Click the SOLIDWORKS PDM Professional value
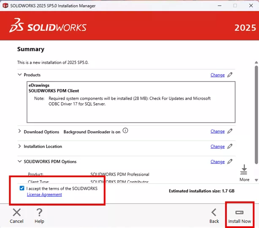Screen dimensions: 259x228 (x=120, y=174)
